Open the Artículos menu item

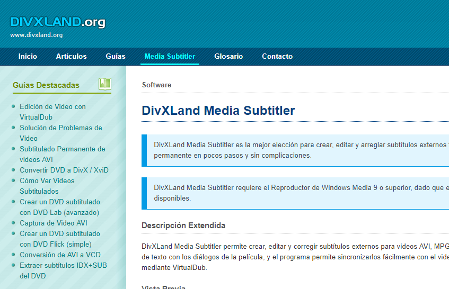72,56
